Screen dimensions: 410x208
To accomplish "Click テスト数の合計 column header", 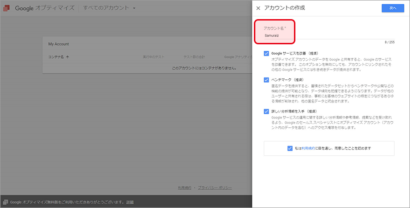I will tap(194, 57).
